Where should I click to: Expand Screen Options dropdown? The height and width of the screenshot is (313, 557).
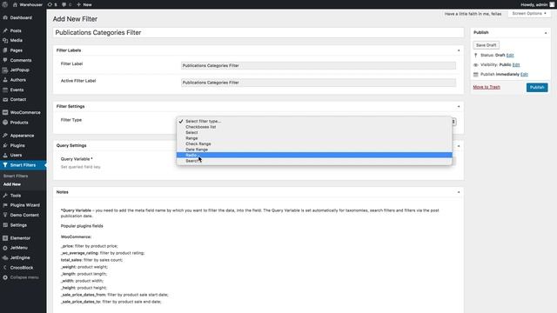(529, 14)
